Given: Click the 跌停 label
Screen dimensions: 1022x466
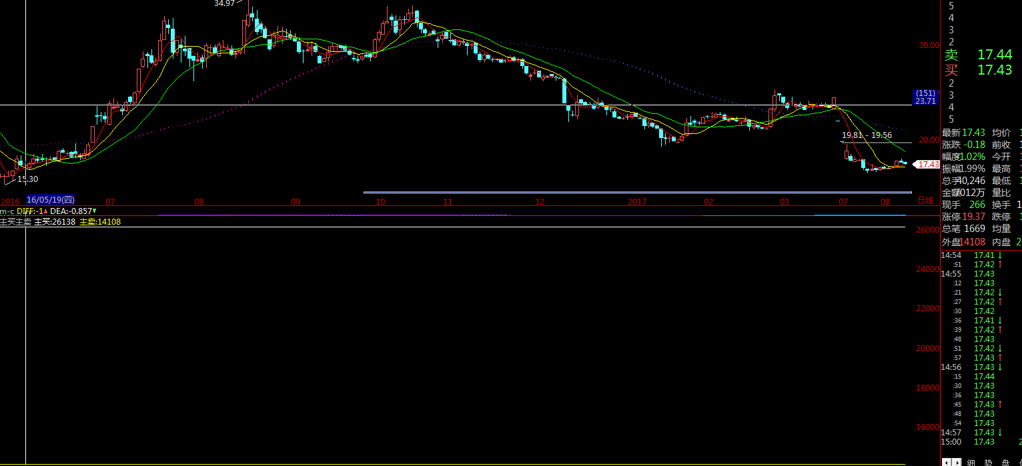Looking at the screenshot, I should 1001,217.
